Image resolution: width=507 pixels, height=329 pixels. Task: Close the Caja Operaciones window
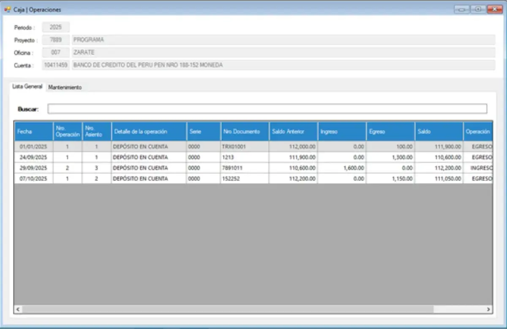pos(494,9)
